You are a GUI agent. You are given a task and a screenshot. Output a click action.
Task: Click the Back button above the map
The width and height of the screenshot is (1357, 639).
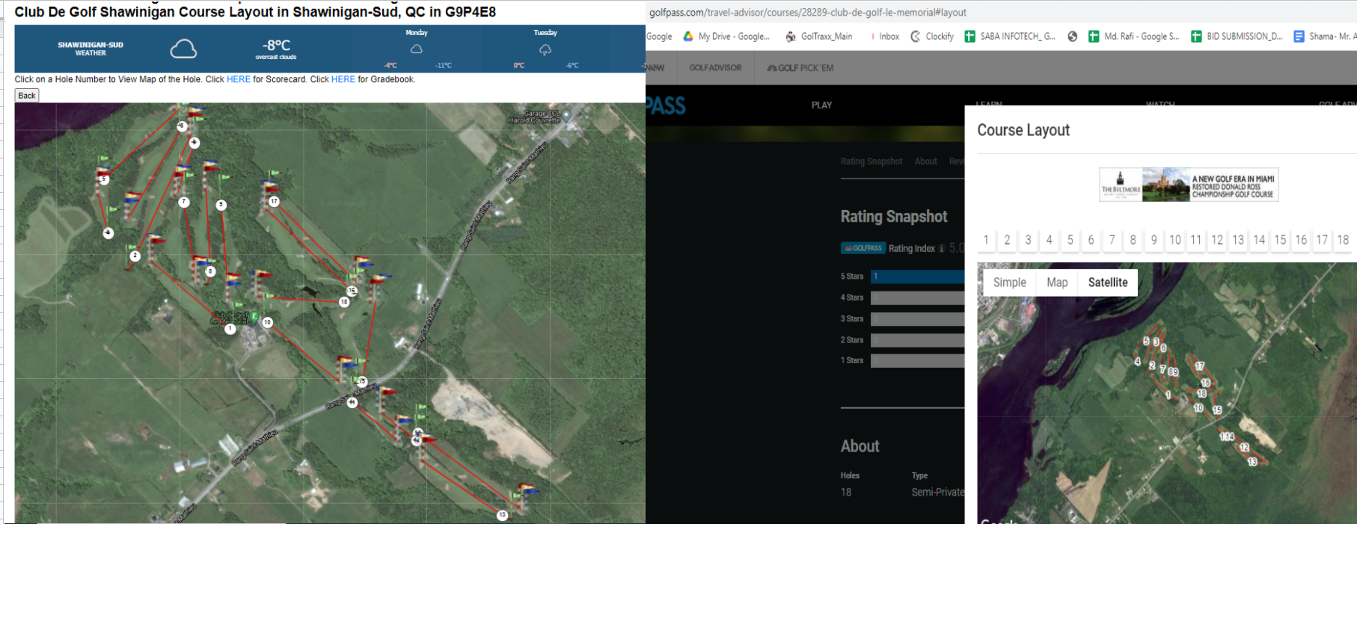coord(27,96)
